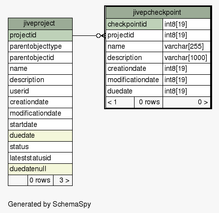Image resolution: width=219 pixels, height=213 pixels.
Task: Select projectid primary key in jiveproject
Action: point(40,35)
